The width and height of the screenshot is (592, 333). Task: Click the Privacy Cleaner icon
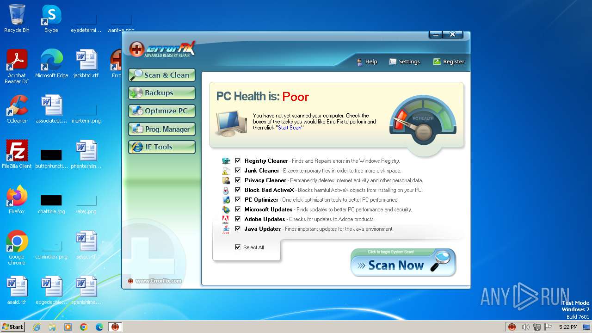point(226,180)
